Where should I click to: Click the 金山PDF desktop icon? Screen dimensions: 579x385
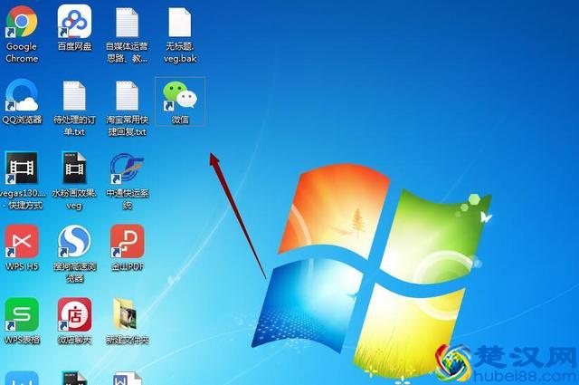pyautogui.click(x=127, y=242)
